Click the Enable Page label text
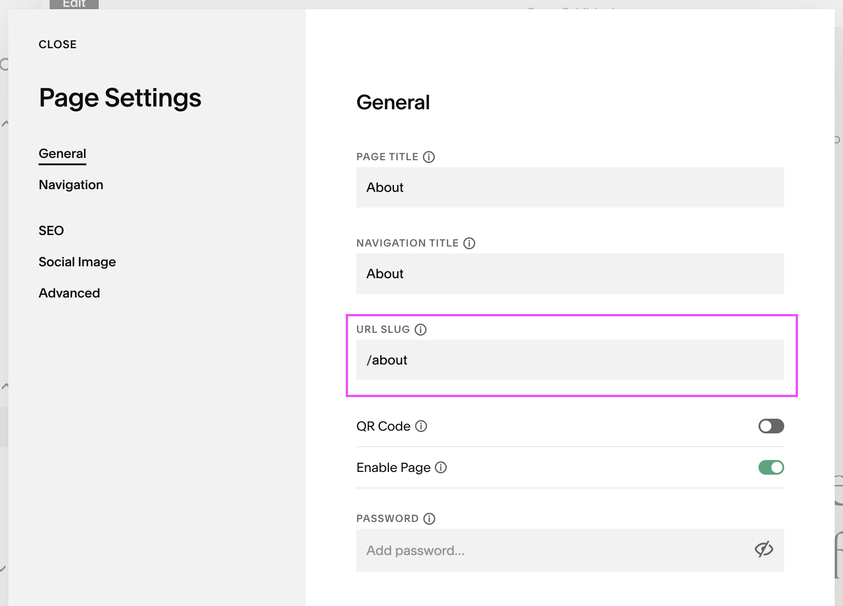Image resolution: width=843 pixels, height=606 pixels. pos(393,467)
